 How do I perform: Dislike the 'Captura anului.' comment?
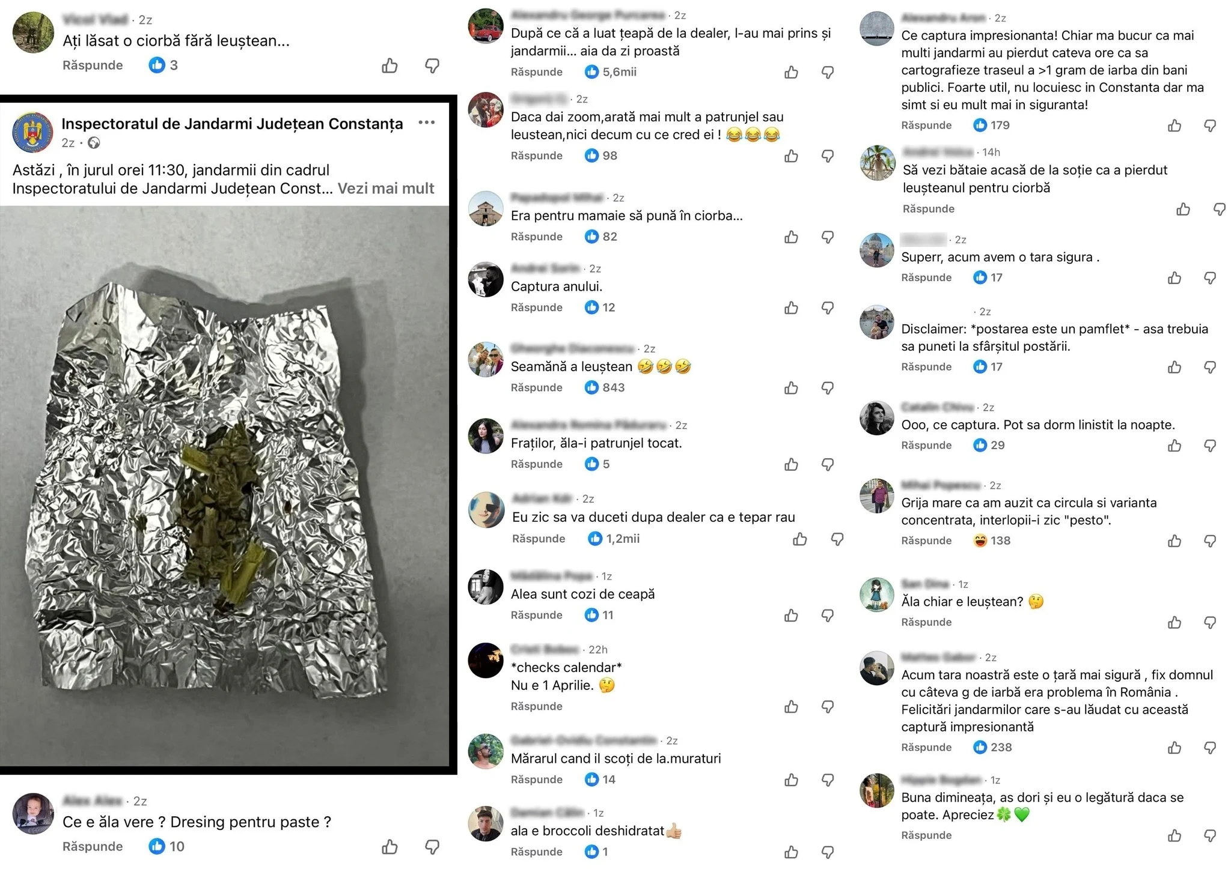828,308
